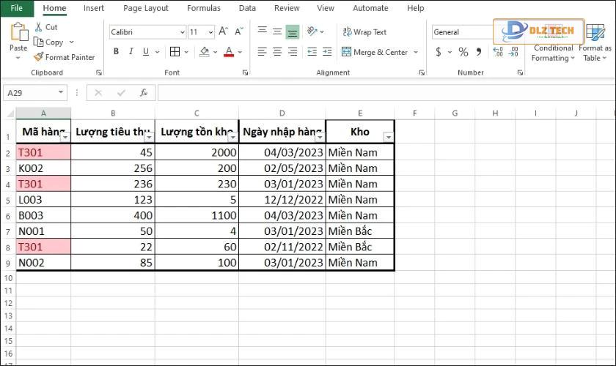Apply cell Borders icon
The width and height of the screenshot is (616, 366).
(x=175, y=51)
